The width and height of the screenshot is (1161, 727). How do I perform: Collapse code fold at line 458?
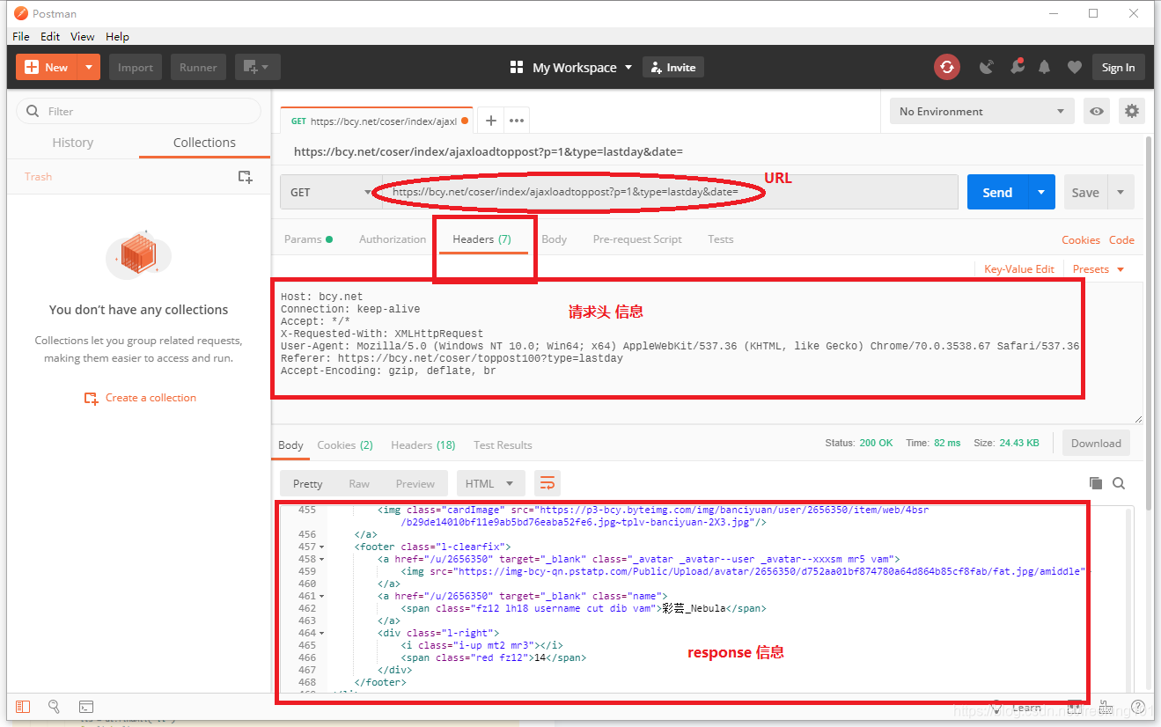pos(321,559)
